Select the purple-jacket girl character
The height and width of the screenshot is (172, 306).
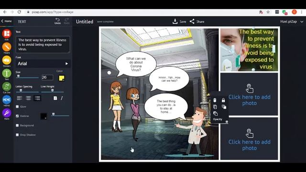(134, 114)
